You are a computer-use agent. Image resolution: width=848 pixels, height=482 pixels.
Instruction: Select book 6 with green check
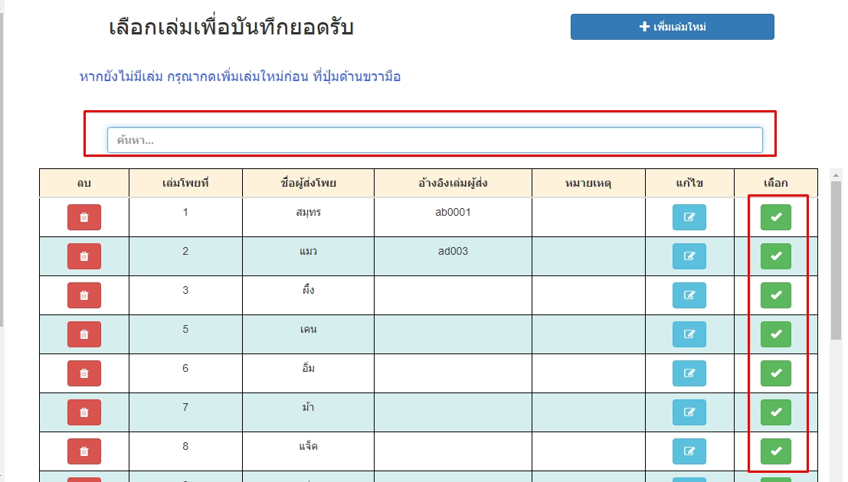[x=775, y=373]
